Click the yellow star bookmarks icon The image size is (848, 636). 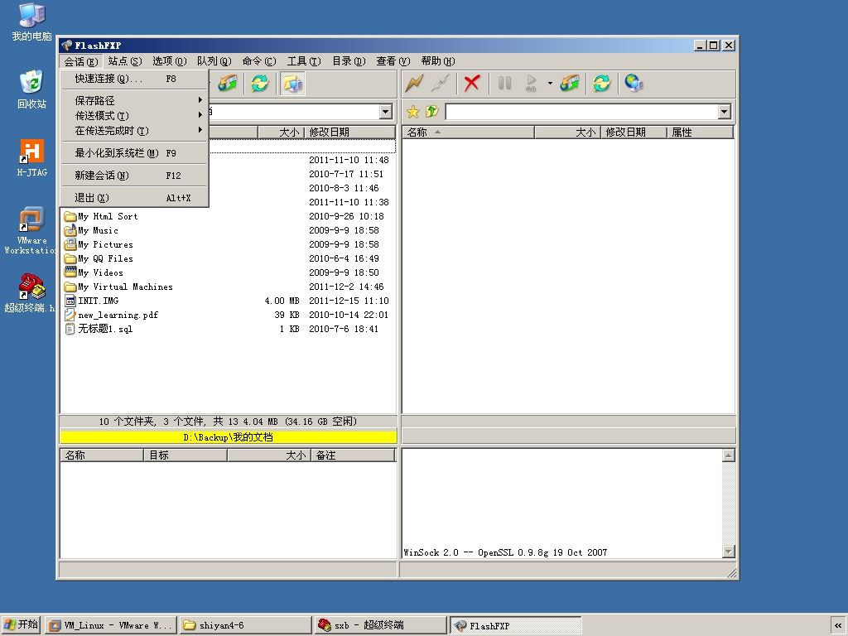click(413, 112)
